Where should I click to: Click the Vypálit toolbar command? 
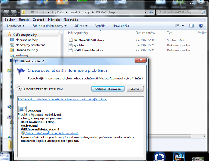coord(100,26)
